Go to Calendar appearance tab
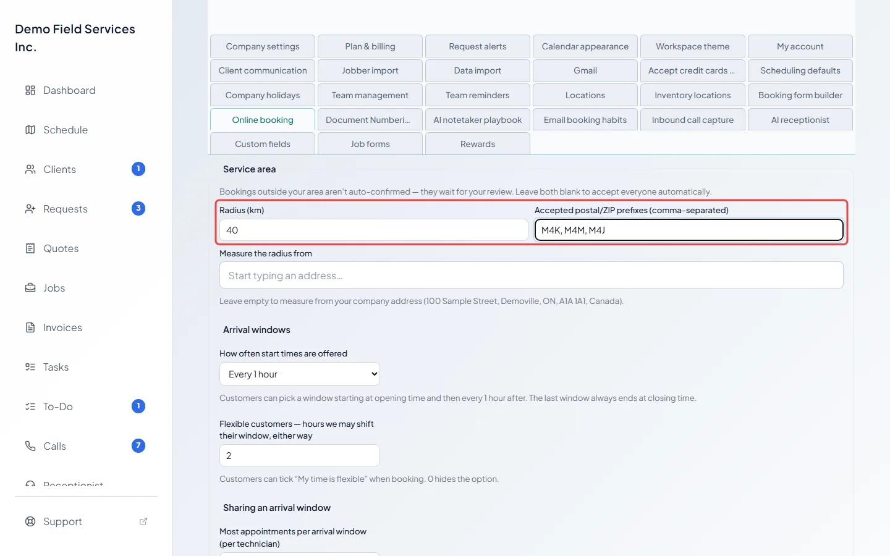This screenshot has width=890, height=556. click(585, 46)
